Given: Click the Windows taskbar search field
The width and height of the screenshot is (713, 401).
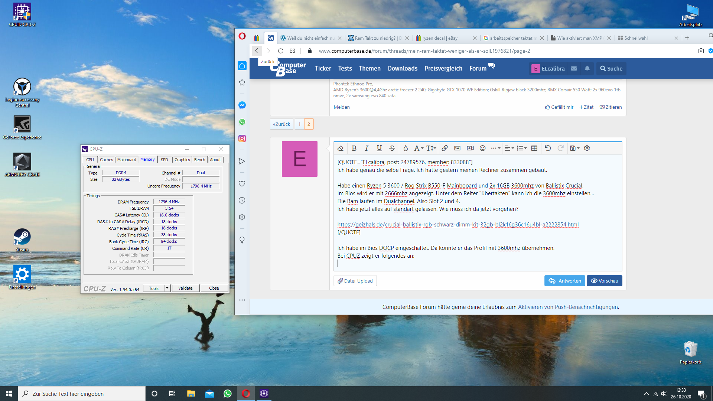Looking at the screenshot, I should (x=82, y=394).
